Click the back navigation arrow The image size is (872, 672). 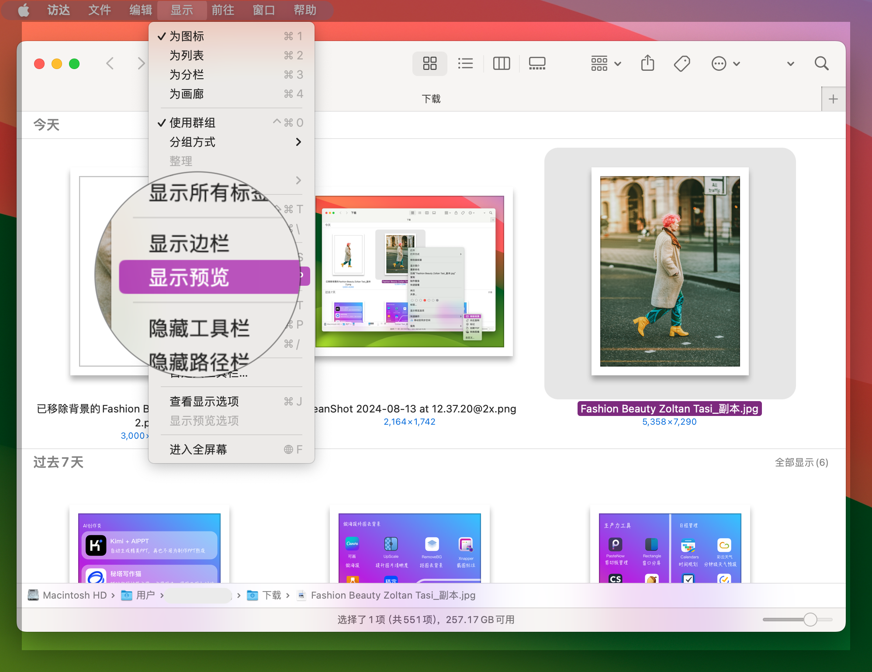[110, 63]
